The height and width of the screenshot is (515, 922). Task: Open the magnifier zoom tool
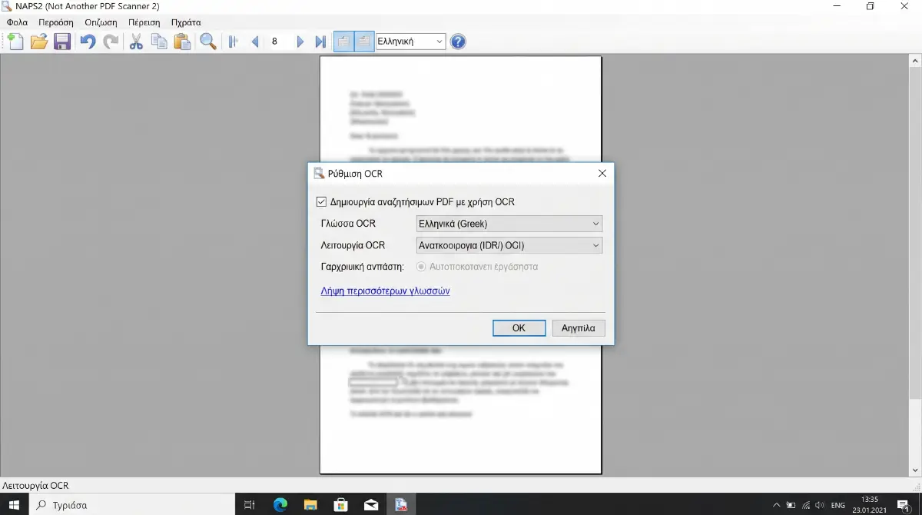click(x=207, y=42)
